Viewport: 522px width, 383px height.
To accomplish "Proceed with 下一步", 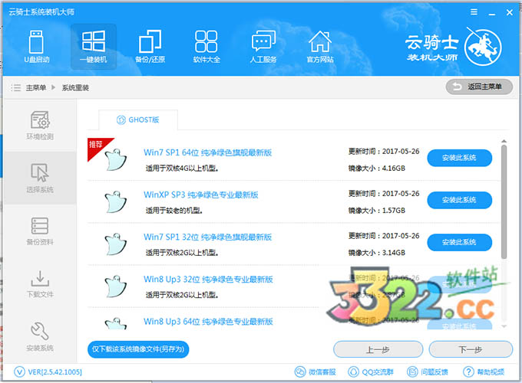I will [x=471, y=349].
